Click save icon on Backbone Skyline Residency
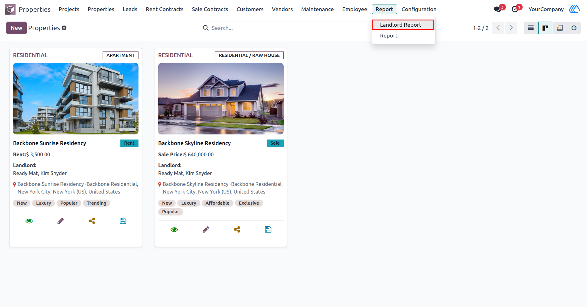This screenshot has height=307, width=587. (268, 229)
